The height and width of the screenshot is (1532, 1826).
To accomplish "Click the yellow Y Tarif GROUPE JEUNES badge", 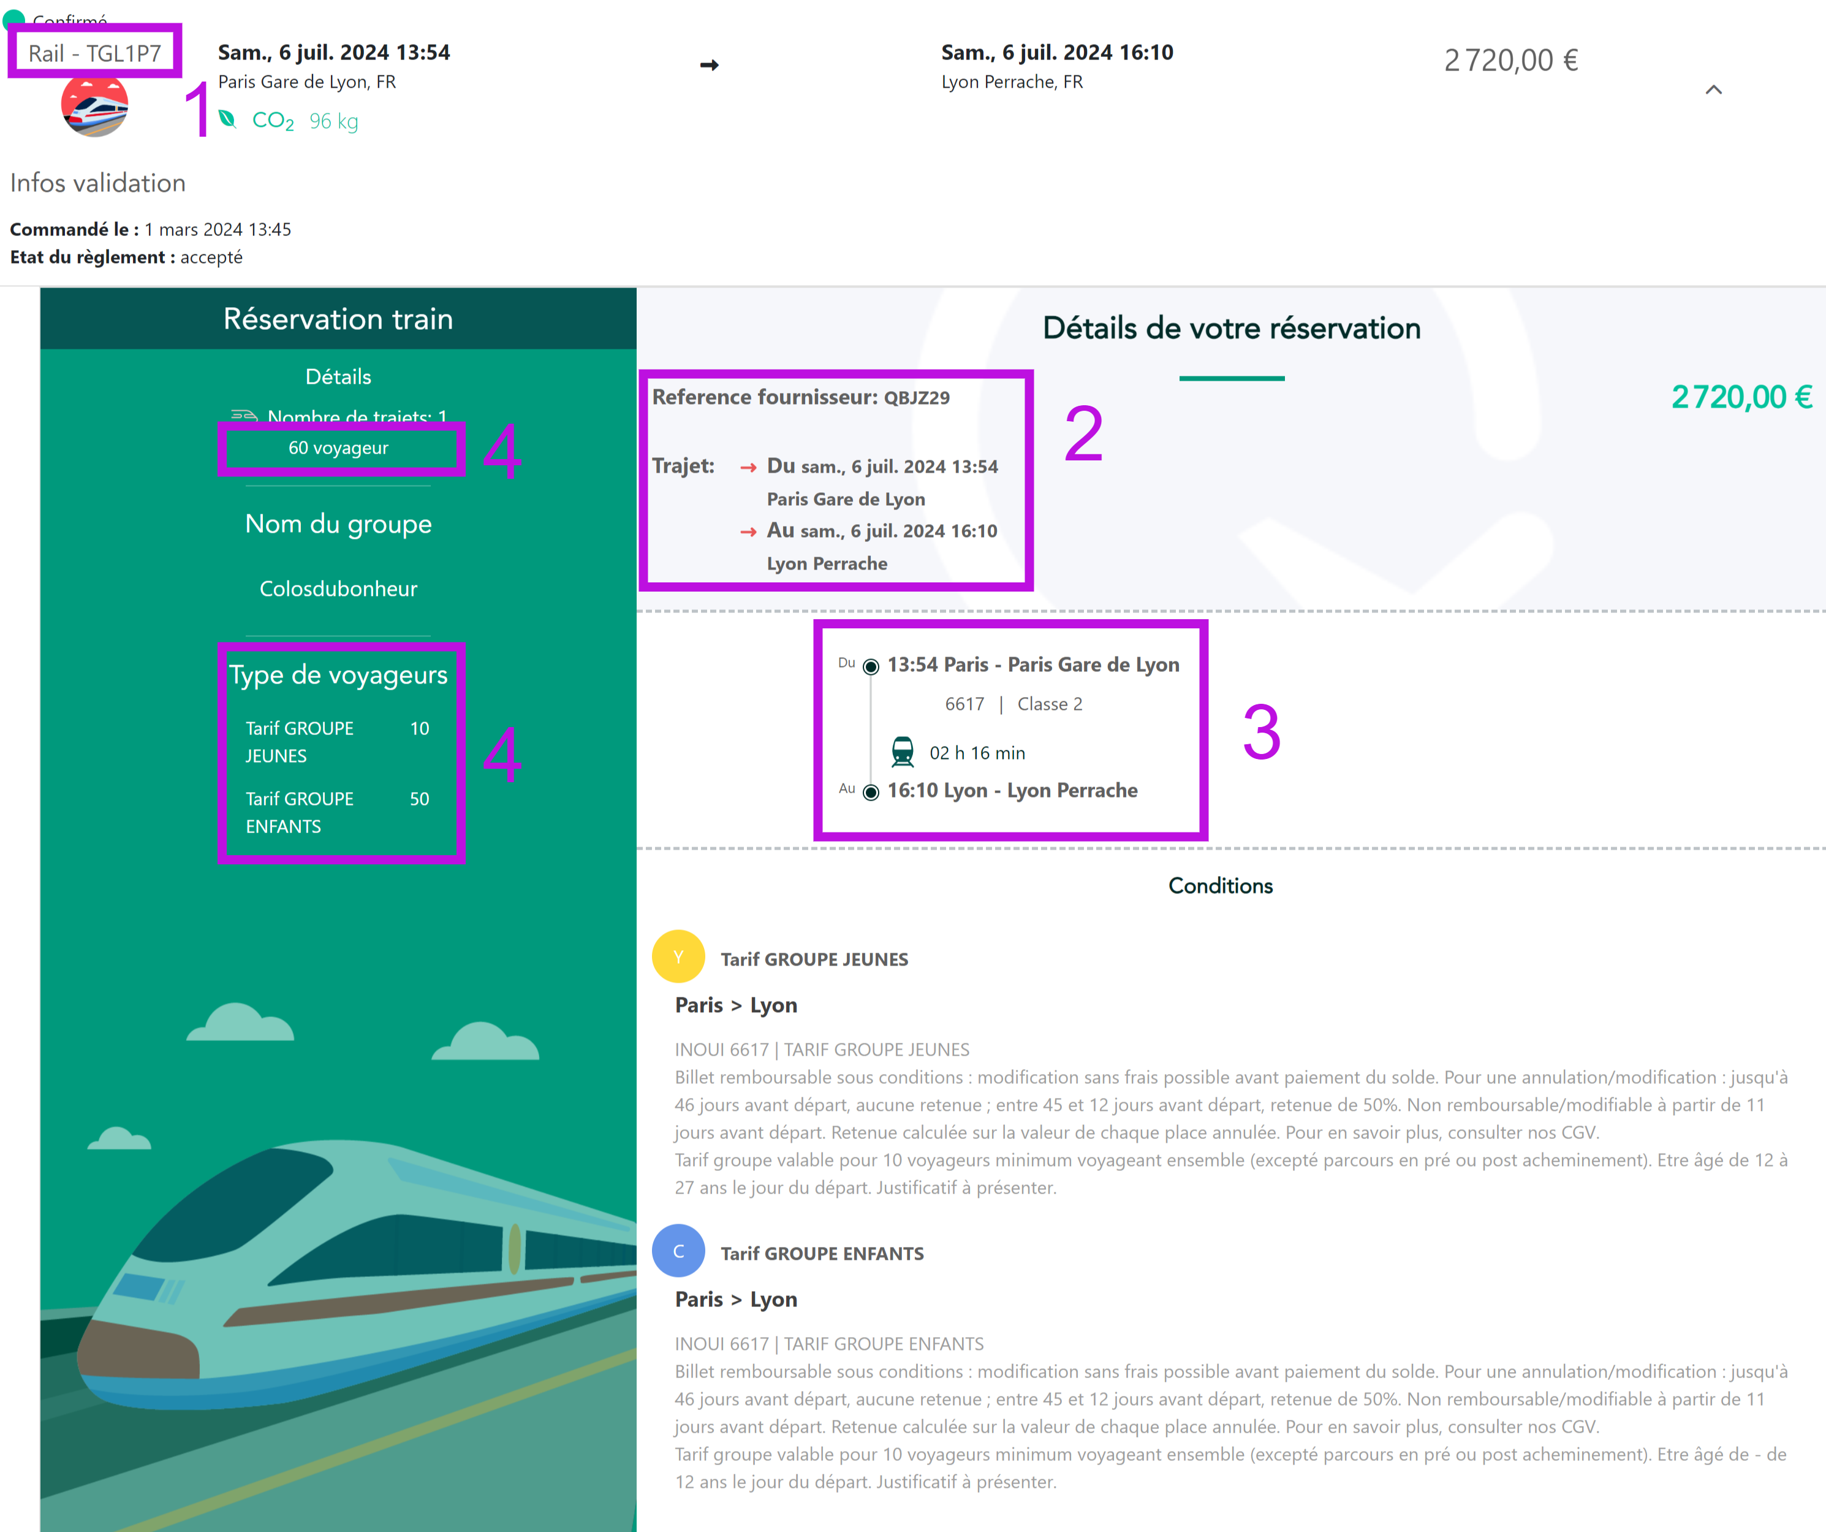I will [x=678, y=957].
